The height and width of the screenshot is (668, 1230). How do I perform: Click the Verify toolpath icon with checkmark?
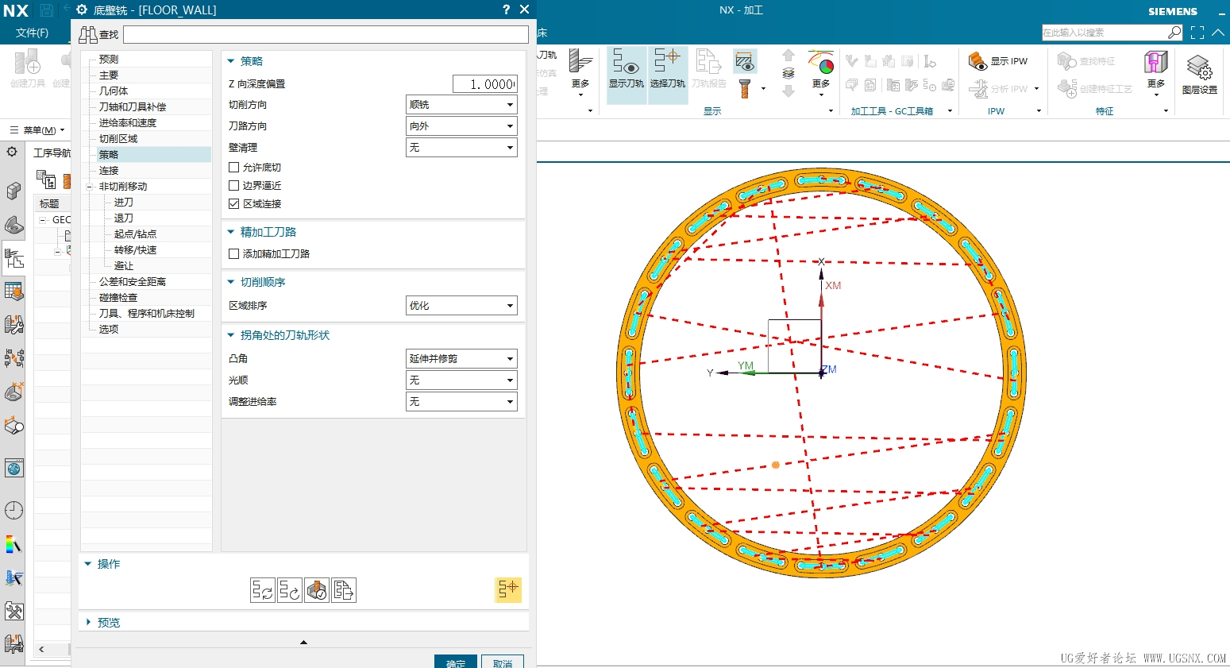317,590
